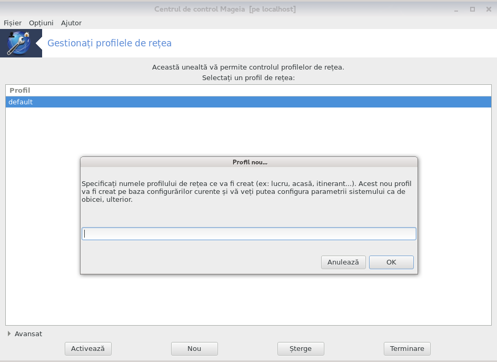Click the Avansat label text
This screenshot has width=497, height=362.
[28, 334]
